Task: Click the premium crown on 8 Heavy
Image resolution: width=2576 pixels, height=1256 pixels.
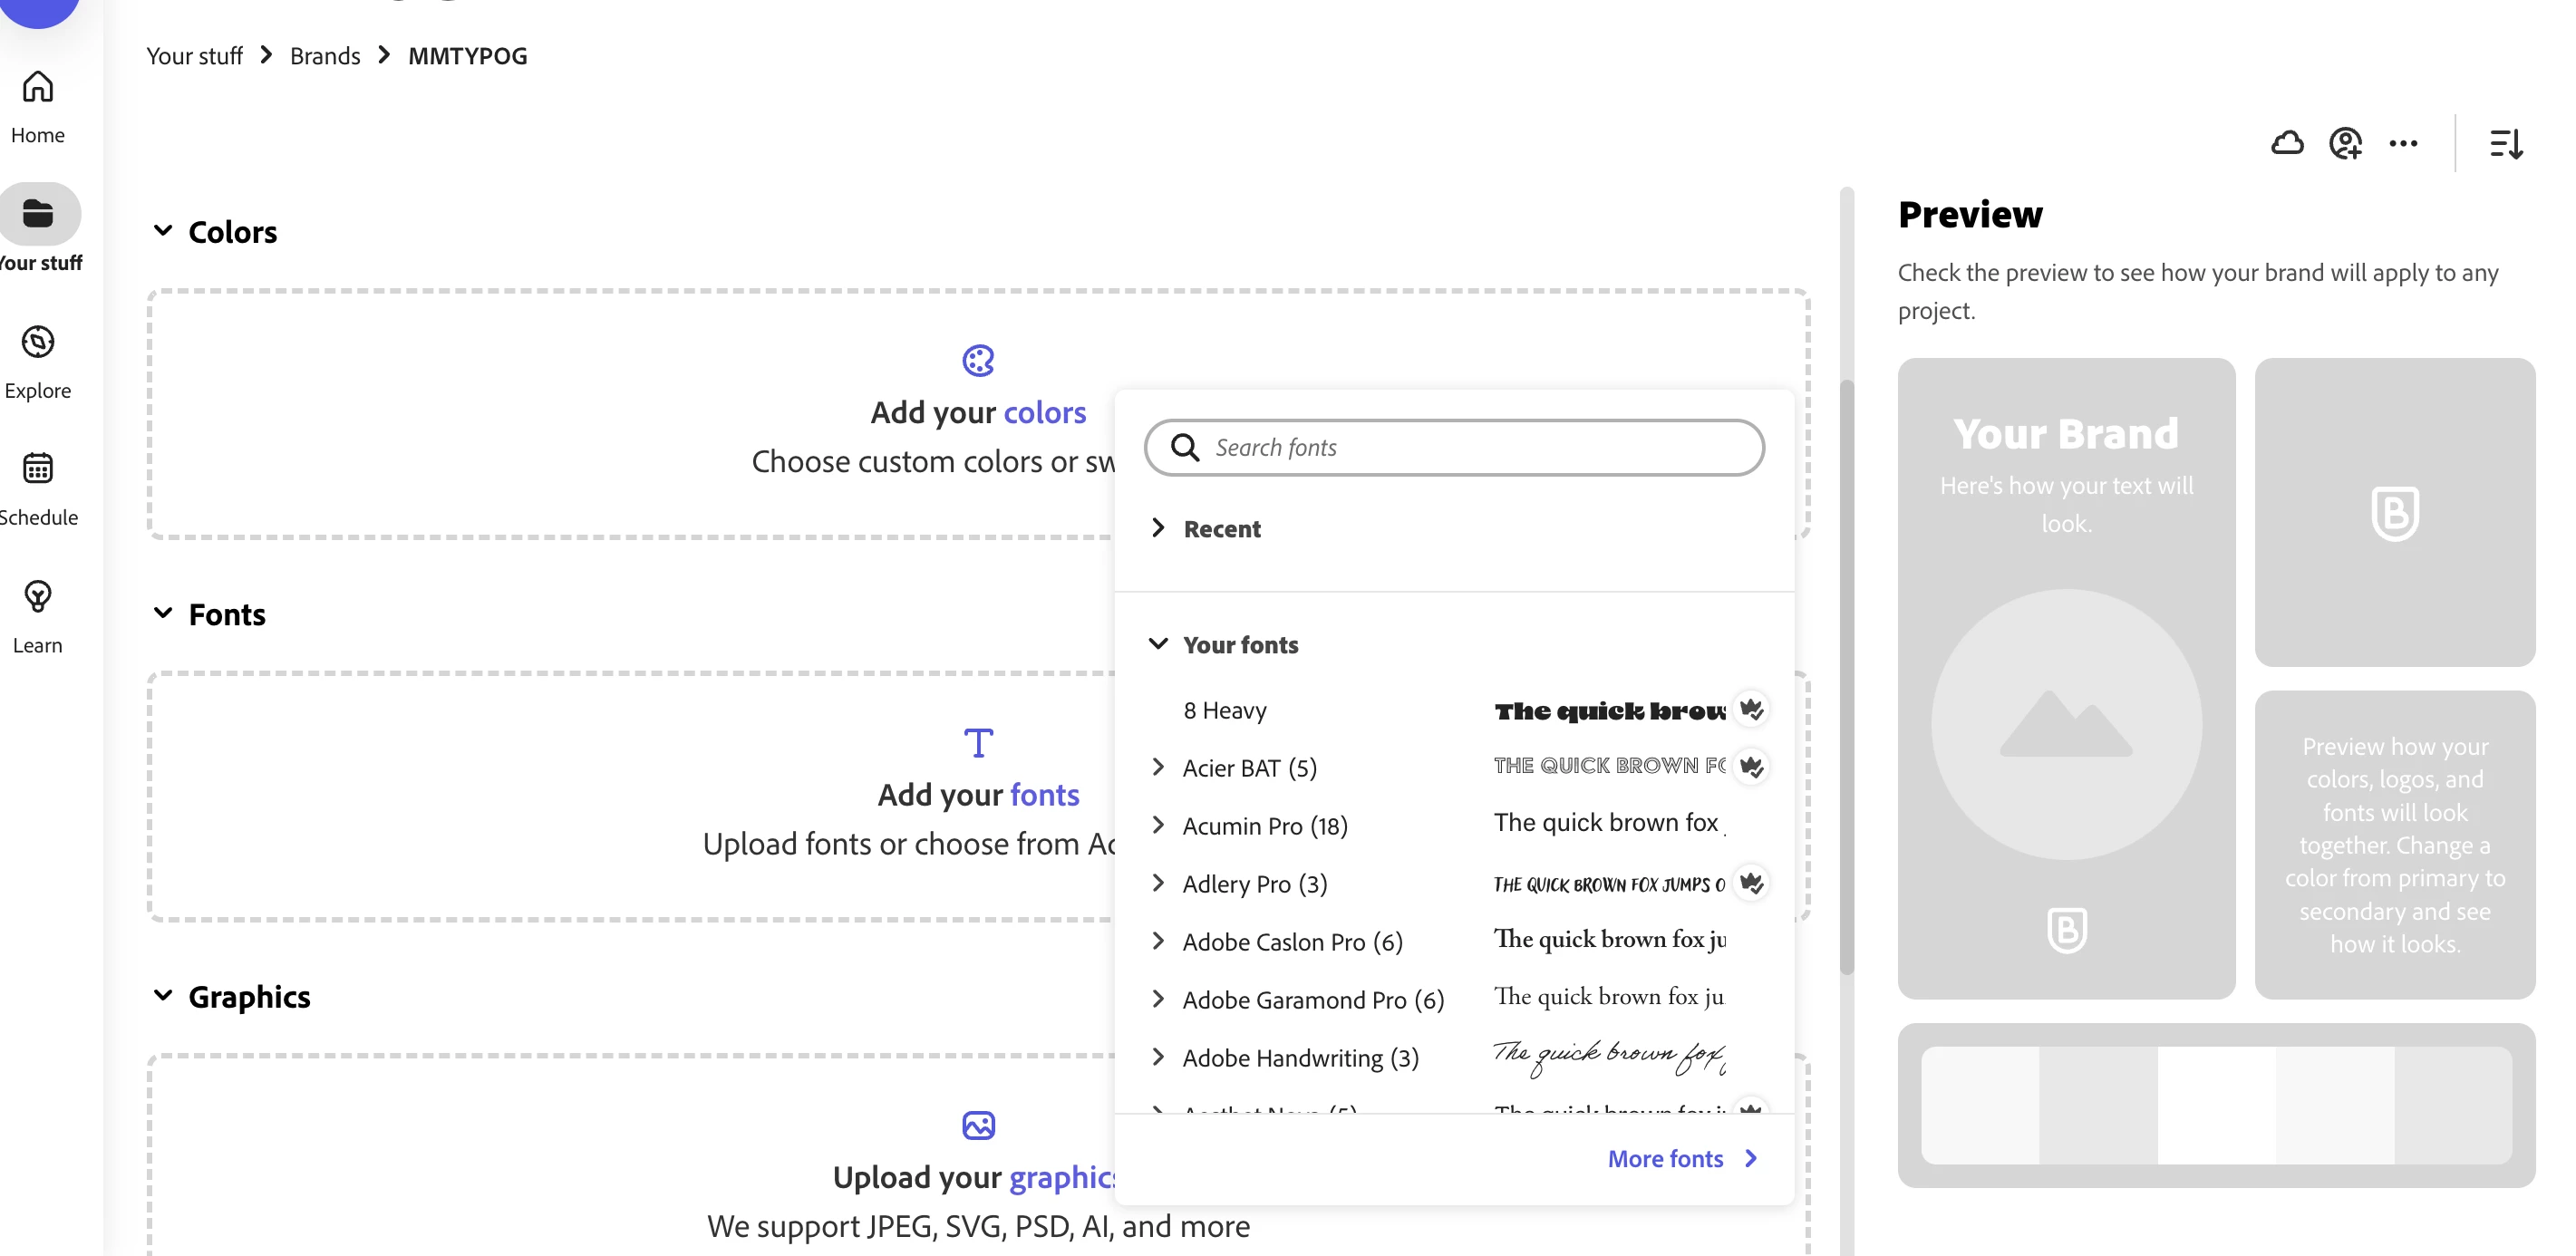Action: coord(1751,709)
